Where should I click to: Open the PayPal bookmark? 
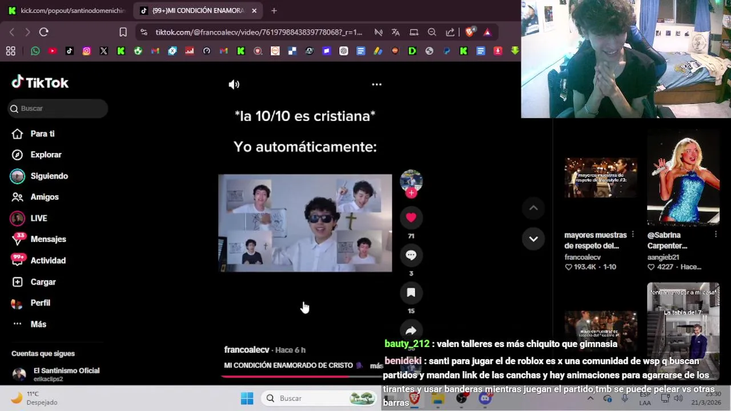tap(447, 51)
